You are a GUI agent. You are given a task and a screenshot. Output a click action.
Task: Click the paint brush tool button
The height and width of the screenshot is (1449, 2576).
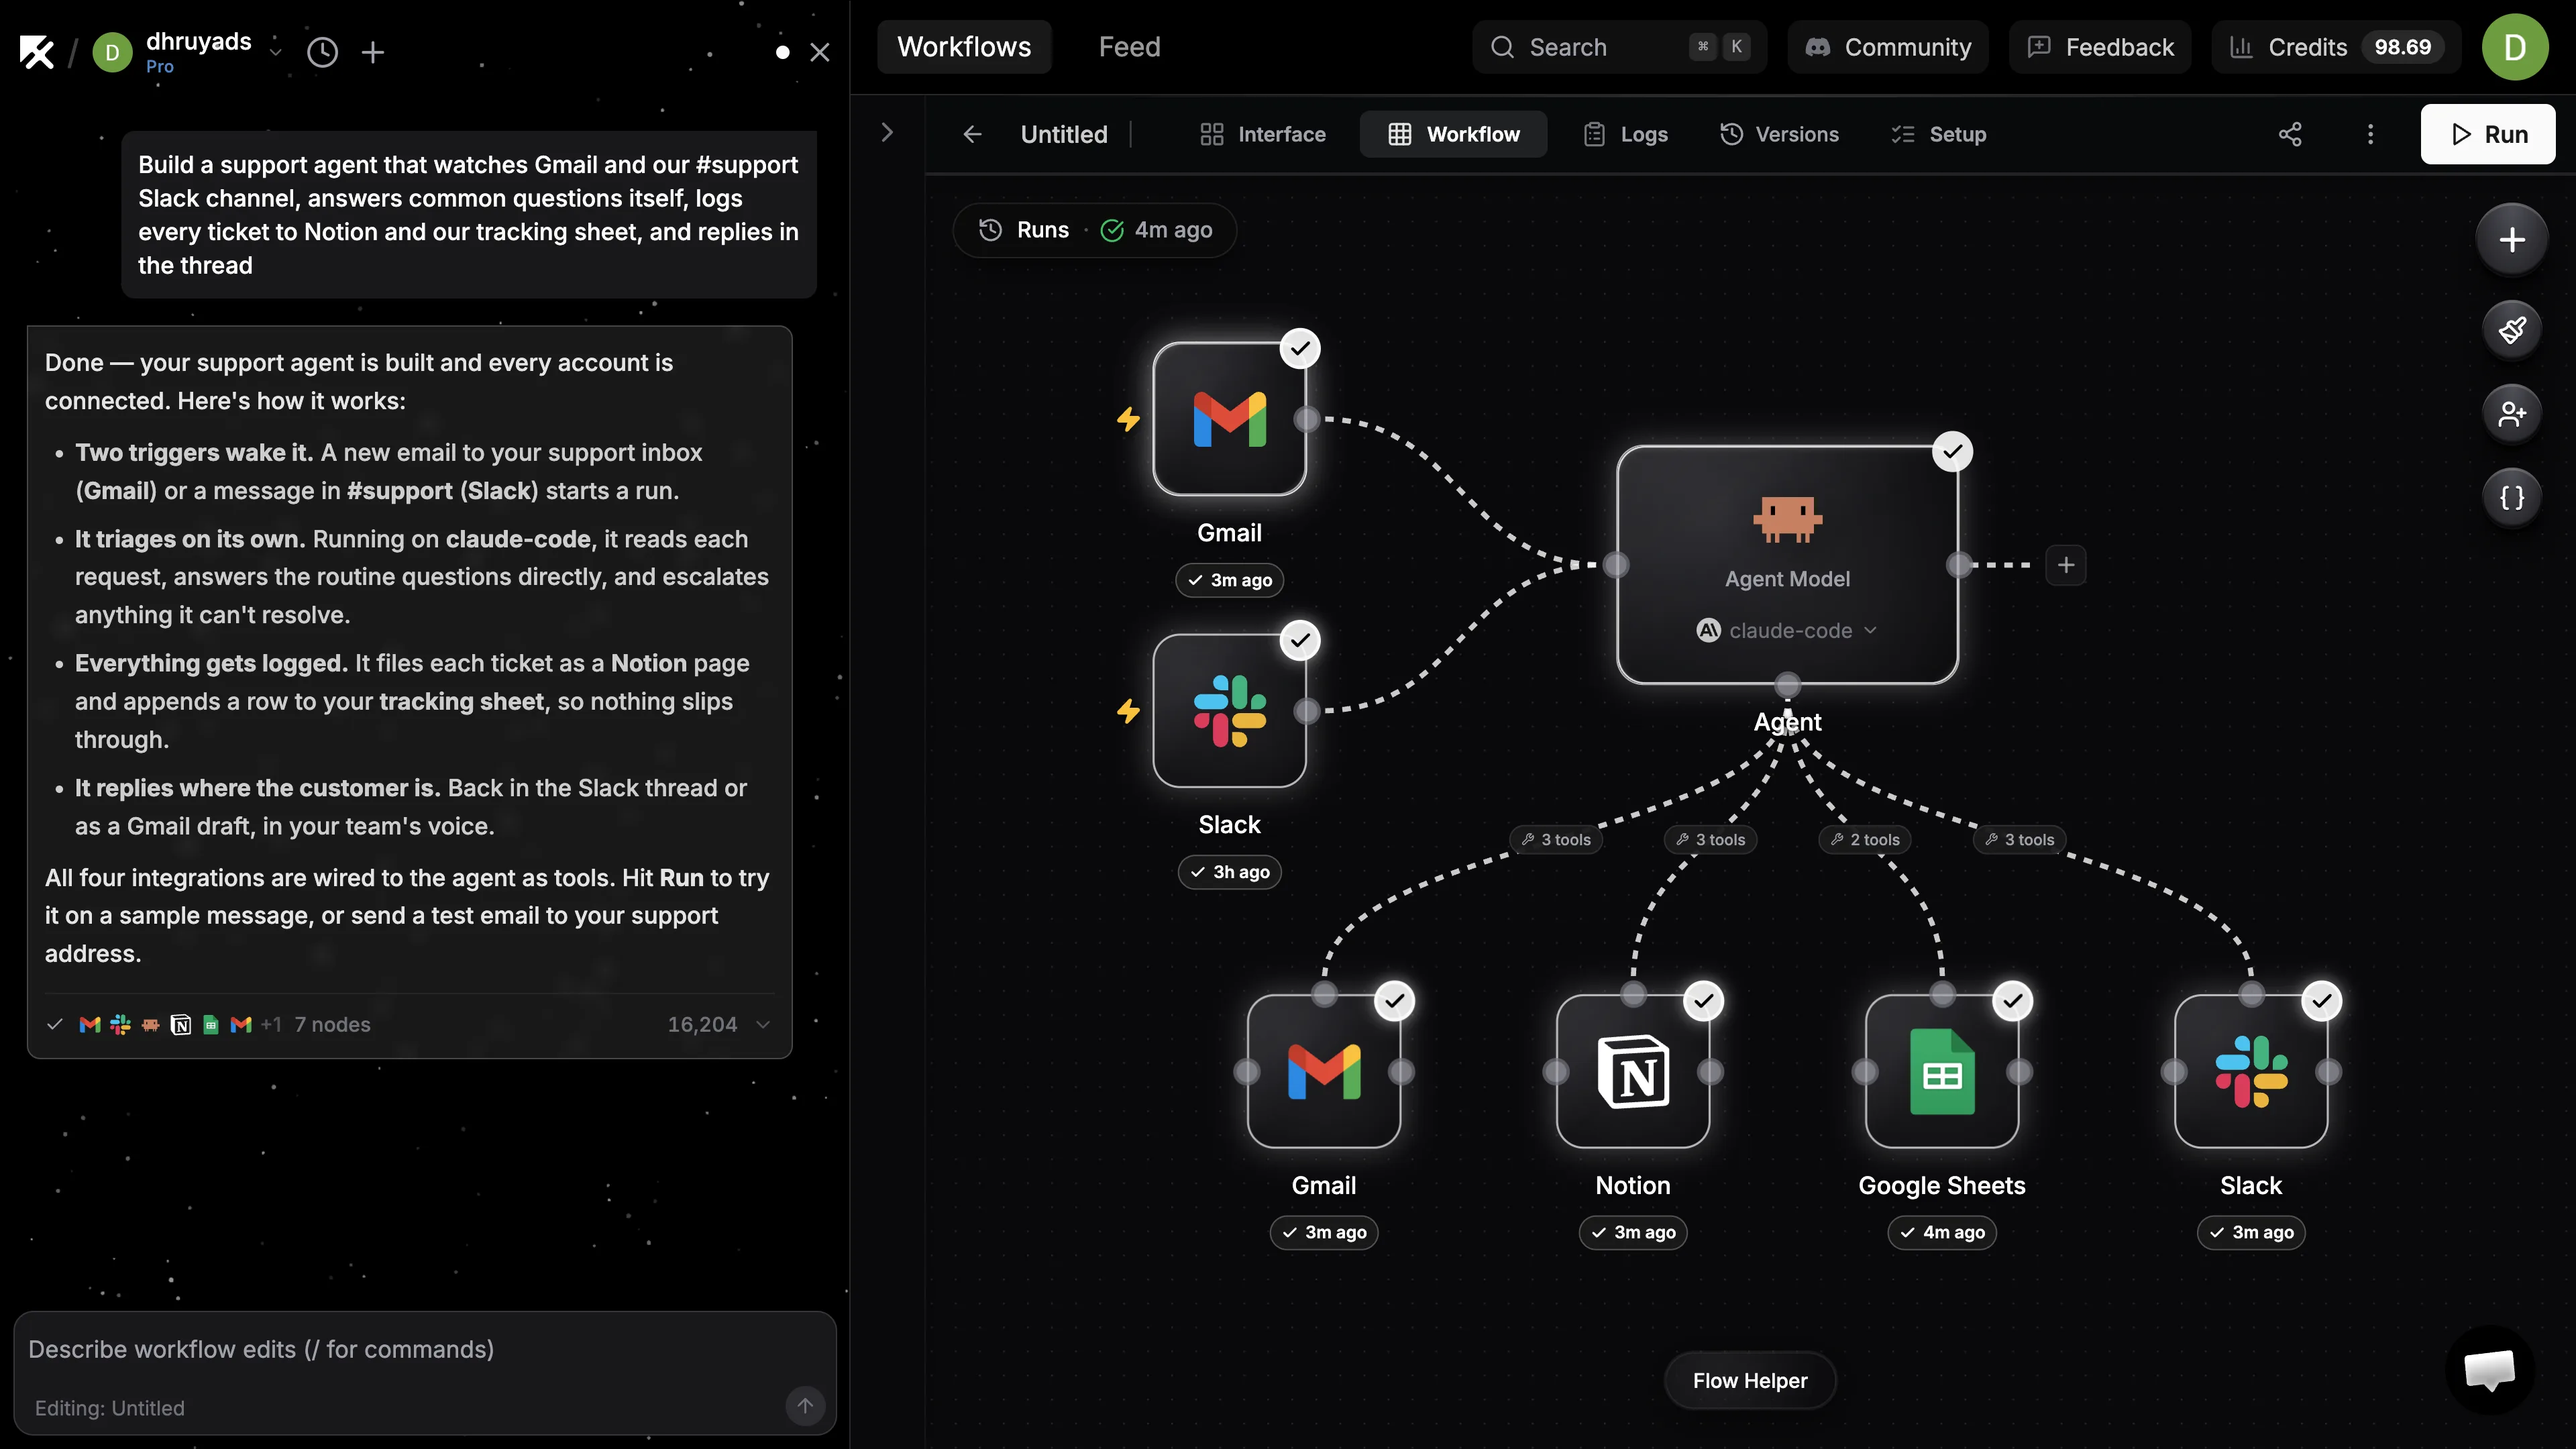coord(2512,329)
